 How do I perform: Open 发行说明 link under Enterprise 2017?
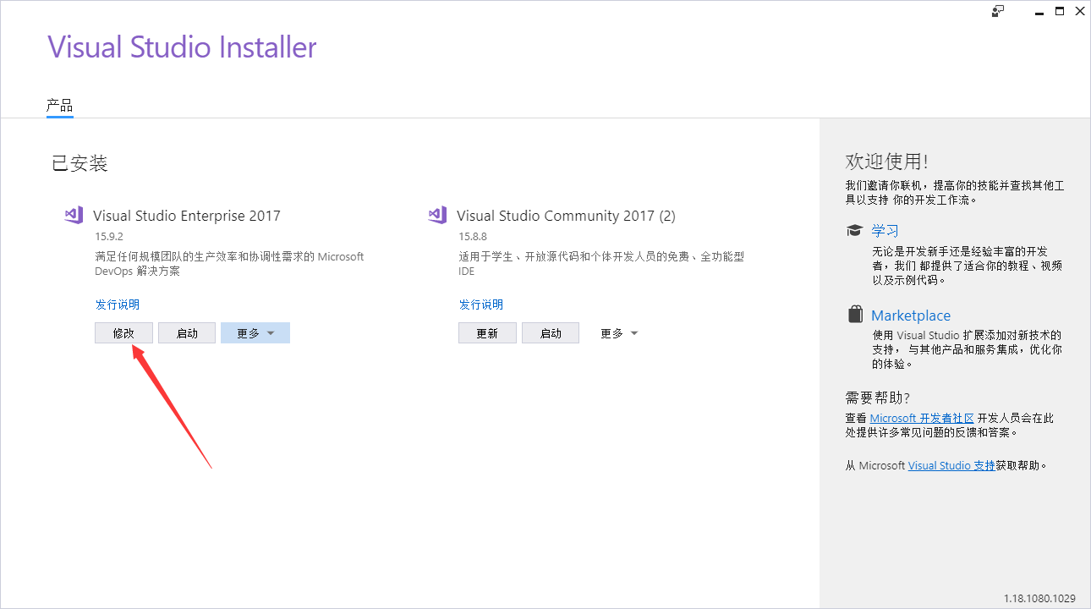pyautogui.click(x=118, y=304)
